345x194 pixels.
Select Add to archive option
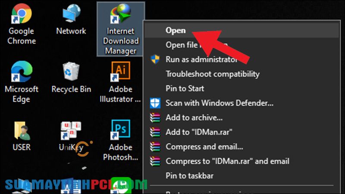(194, 118)
